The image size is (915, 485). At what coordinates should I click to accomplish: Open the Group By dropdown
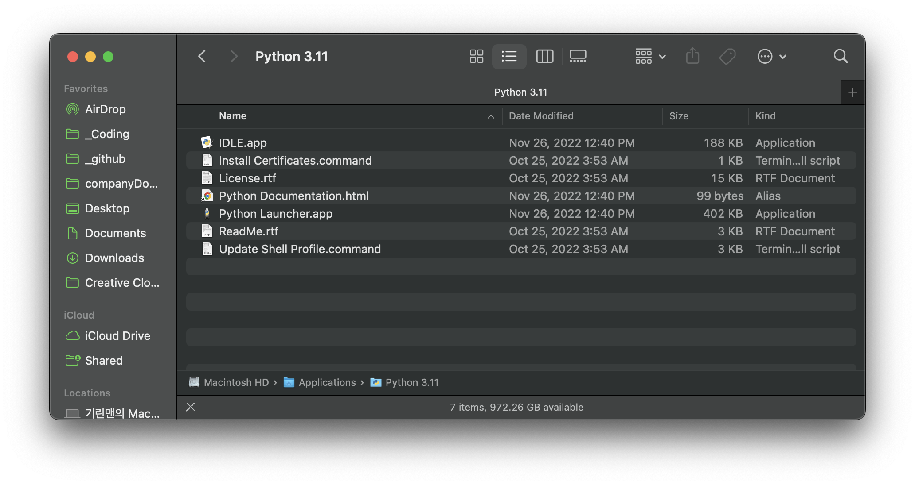tap(650, 56)
